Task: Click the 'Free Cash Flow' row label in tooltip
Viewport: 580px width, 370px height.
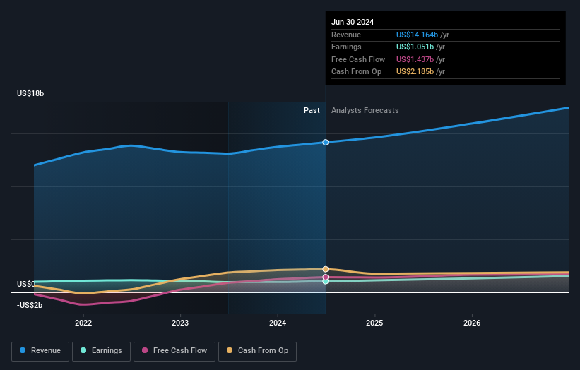Action: point(358,59)
